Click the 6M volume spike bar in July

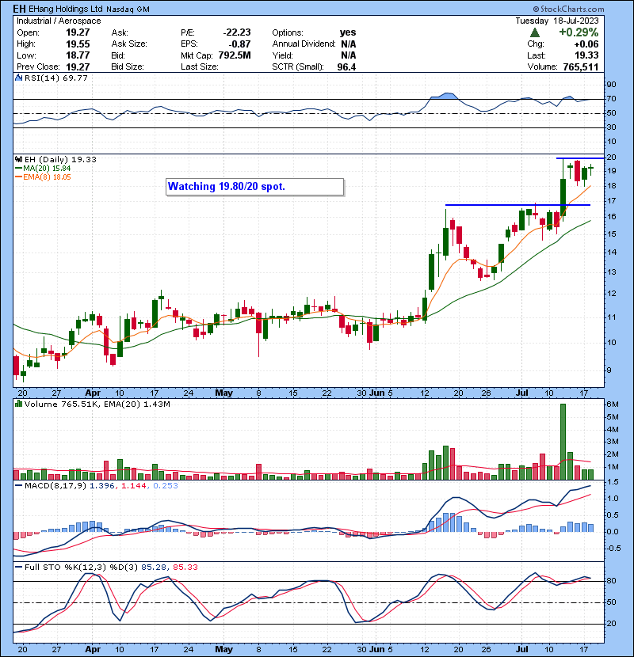coord(563,442)
